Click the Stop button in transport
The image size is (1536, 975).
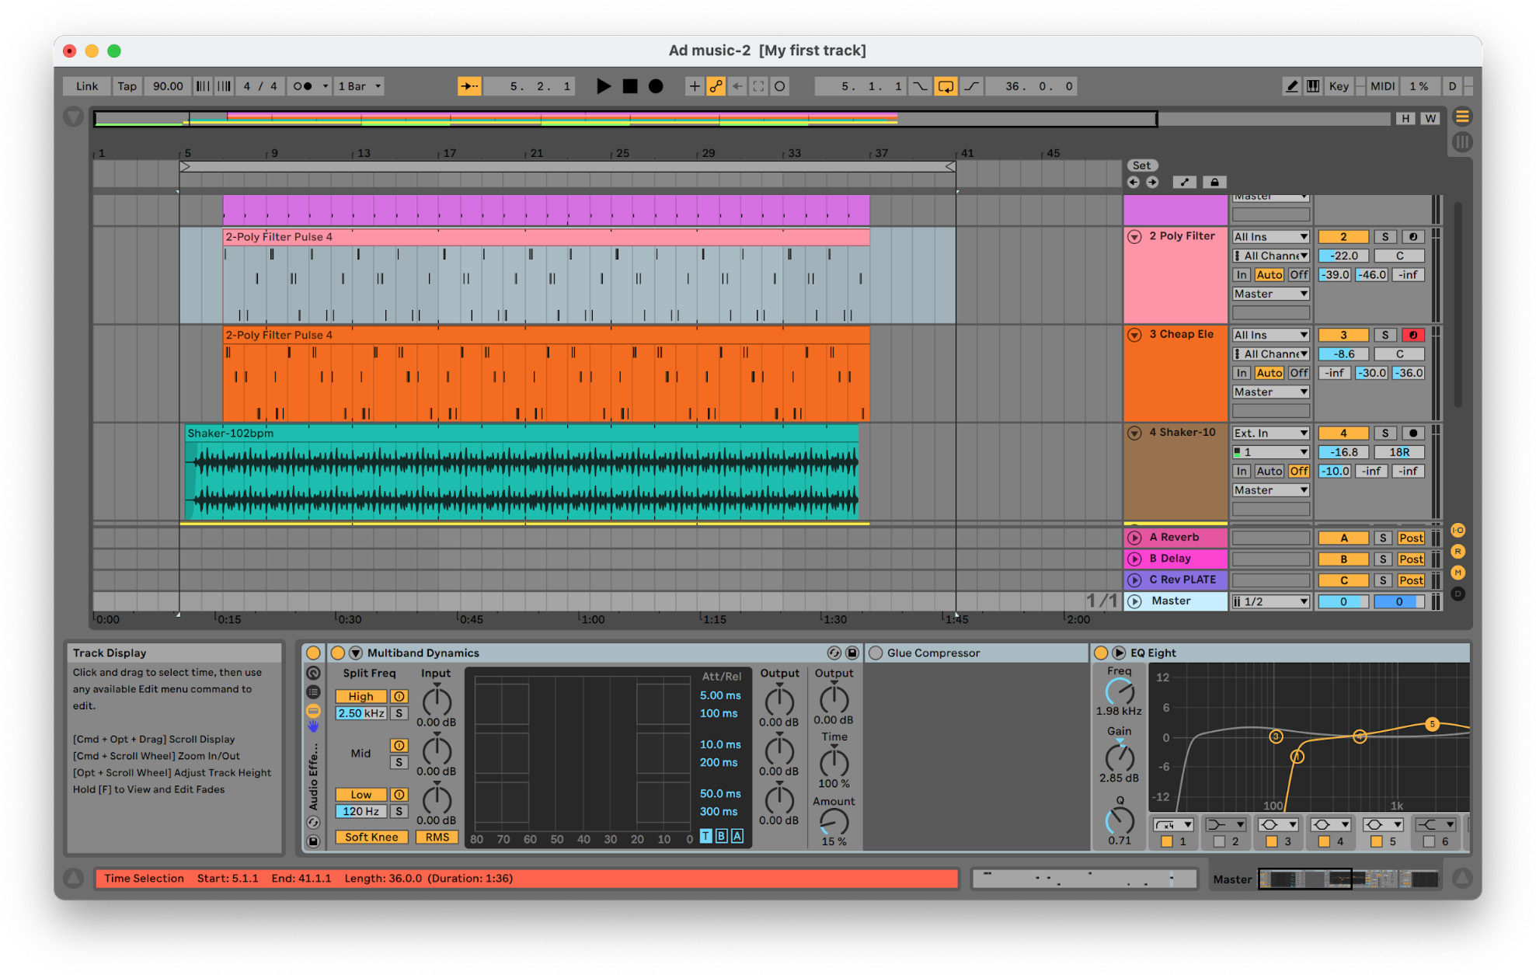click(x=630, y=86)
